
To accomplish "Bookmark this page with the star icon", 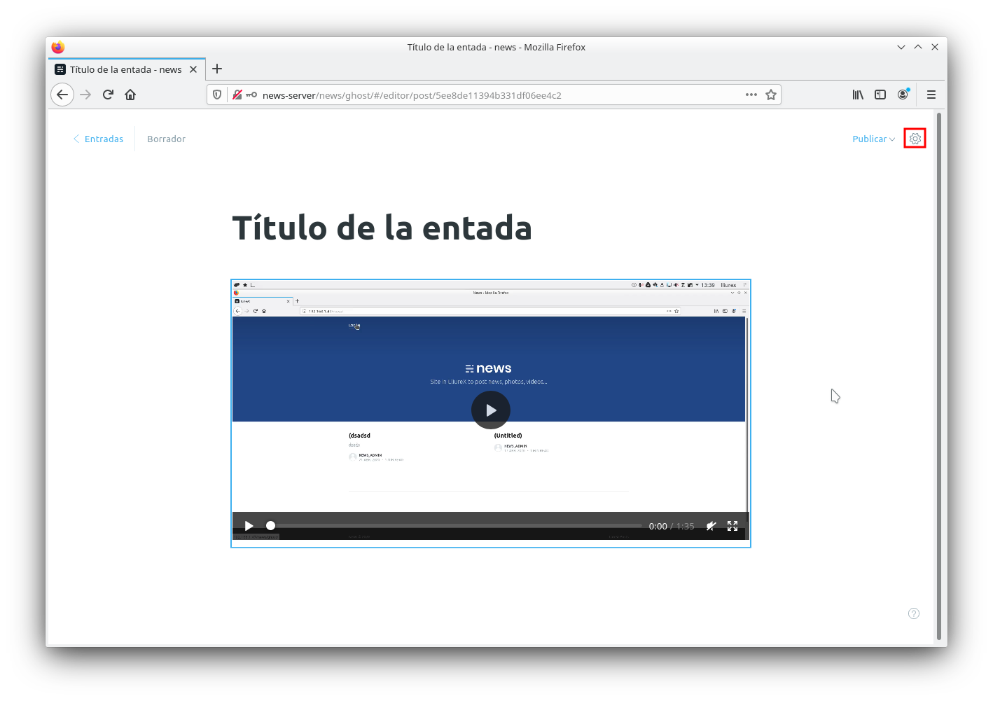I will coord(771,95).
